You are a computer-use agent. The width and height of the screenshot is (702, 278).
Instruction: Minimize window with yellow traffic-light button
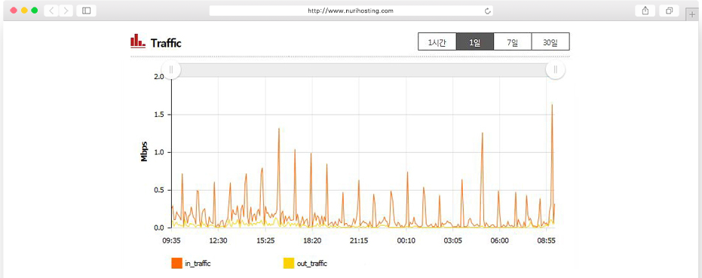click(24, 11)
